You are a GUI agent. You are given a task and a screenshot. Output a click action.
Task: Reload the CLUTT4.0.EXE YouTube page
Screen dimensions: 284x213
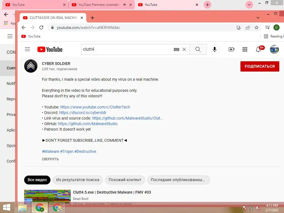point(41,27)
